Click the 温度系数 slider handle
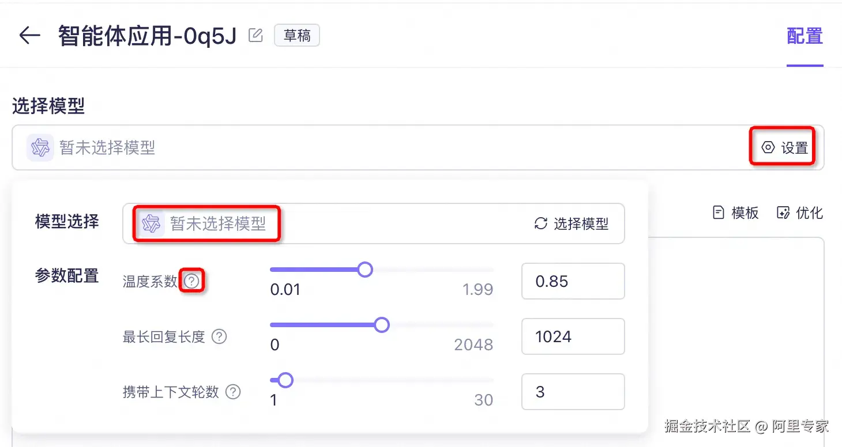The width and height of the screenshot is (842, 447). click(x=365, y=270)
